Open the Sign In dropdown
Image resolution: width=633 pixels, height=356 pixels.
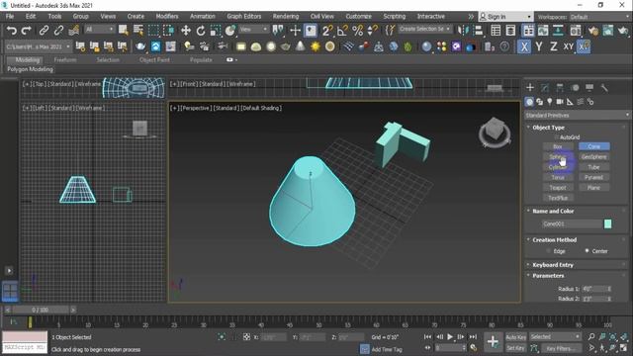[505, 17]
